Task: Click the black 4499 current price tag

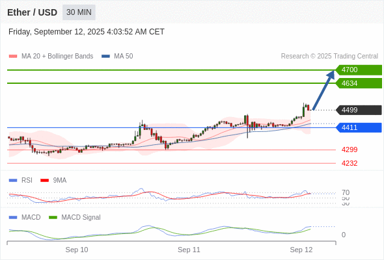Action: click(359, 110)
